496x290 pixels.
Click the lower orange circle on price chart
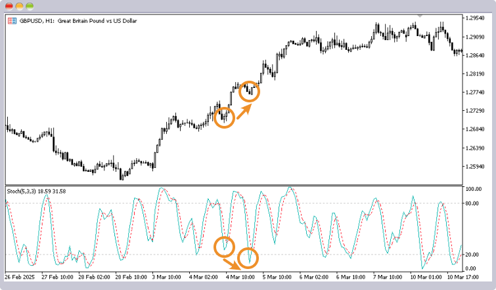[225, 117]
